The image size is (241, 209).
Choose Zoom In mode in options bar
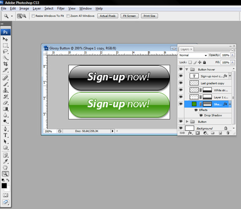point(19,16)
